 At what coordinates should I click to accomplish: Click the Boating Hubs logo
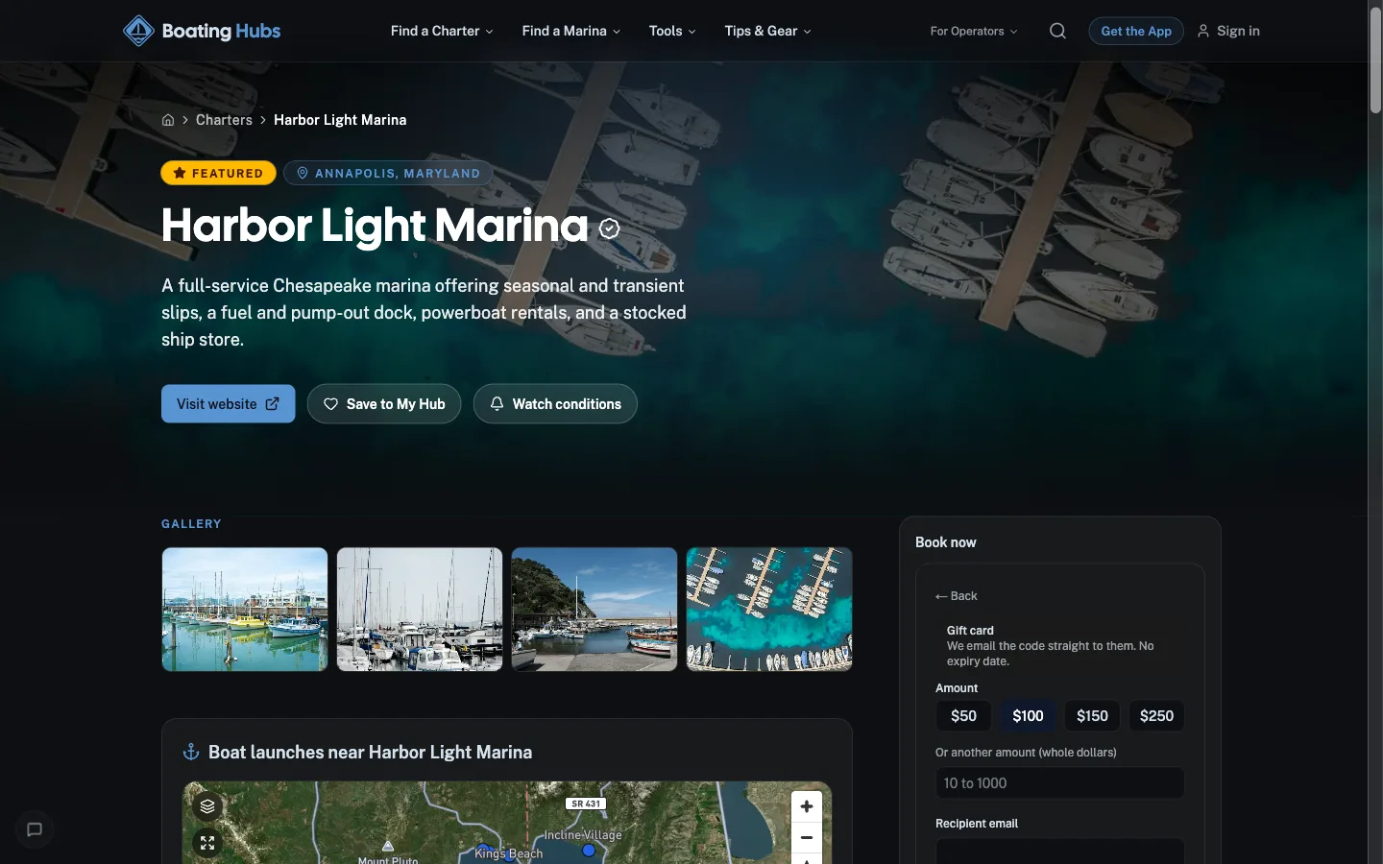click(x=202, y=31)
